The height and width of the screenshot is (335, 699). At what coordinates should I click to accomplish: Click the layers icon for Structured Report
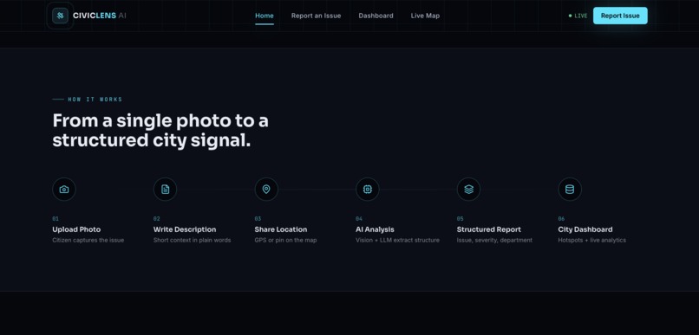pyautogui.click(x=468, y=190)
